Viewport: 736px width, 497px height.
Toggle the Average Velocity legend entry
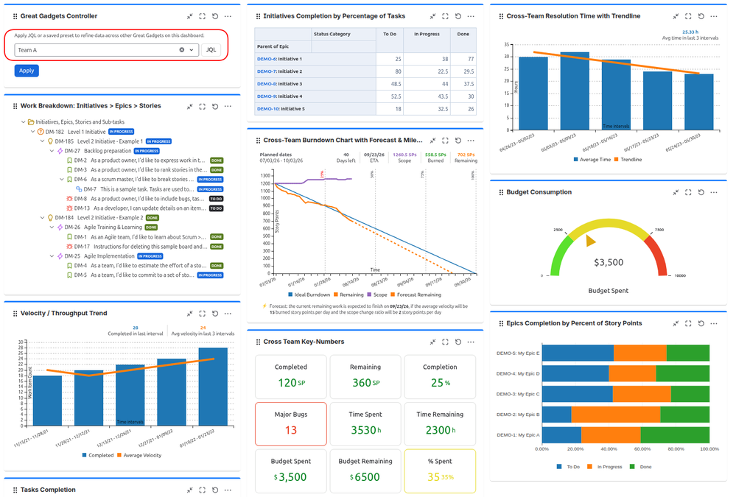(x=139, y=455)
